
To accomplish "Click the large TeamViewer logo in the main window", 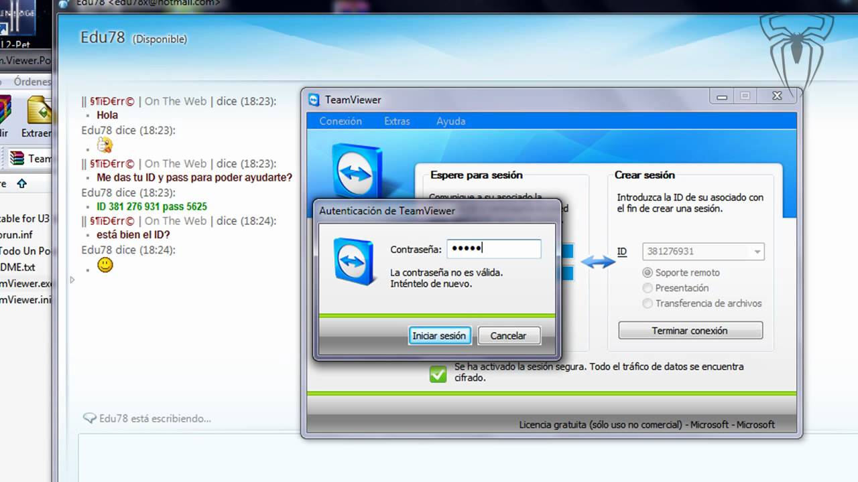I will (x=357, y=171).
